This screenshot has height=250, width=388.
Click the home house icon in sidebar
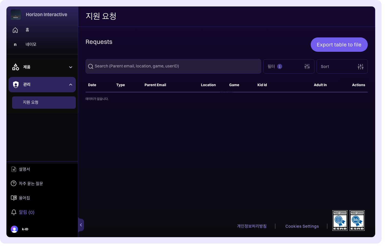[15, 30]
